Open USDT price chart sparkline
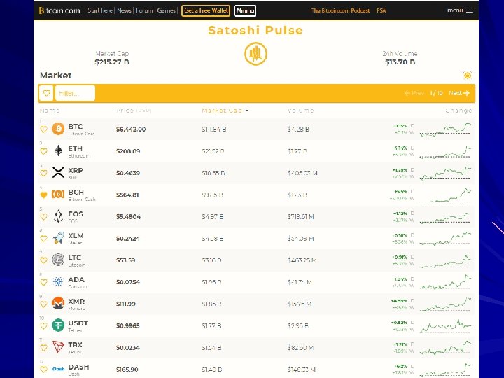Screen dimensions: 504x378 tap(445, 326)
